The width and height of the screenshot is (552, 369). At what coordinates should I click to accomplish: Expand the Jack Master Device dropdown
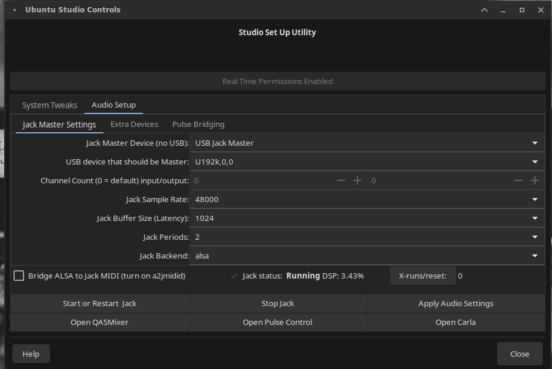pos(367,143)
